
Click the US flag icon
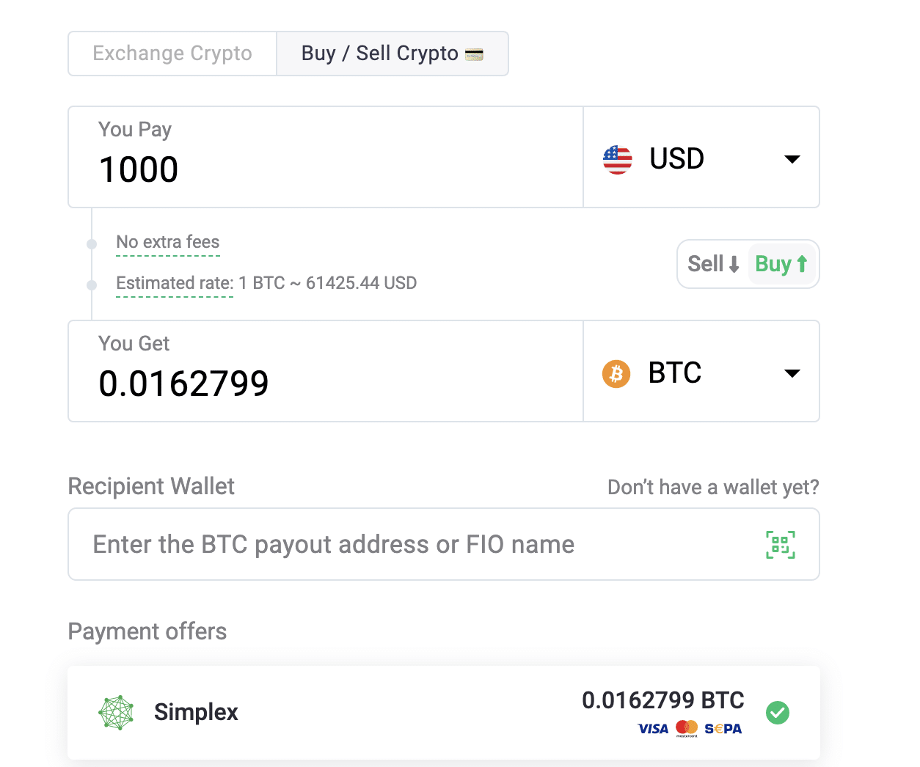(617, 159)
